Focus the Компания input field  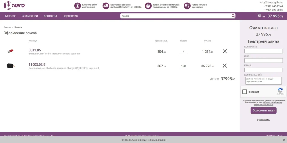263,51
